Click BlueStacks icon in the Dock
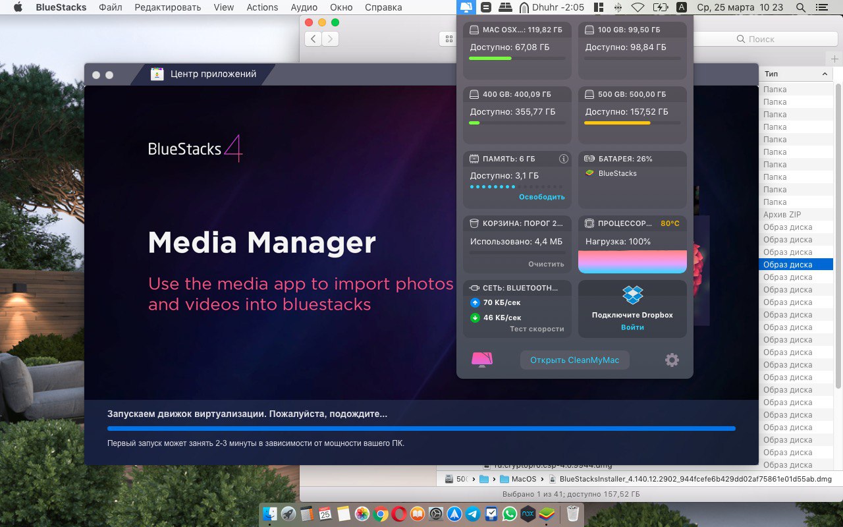The width and height of the screenshot is (843, 527). coord(546,514)
